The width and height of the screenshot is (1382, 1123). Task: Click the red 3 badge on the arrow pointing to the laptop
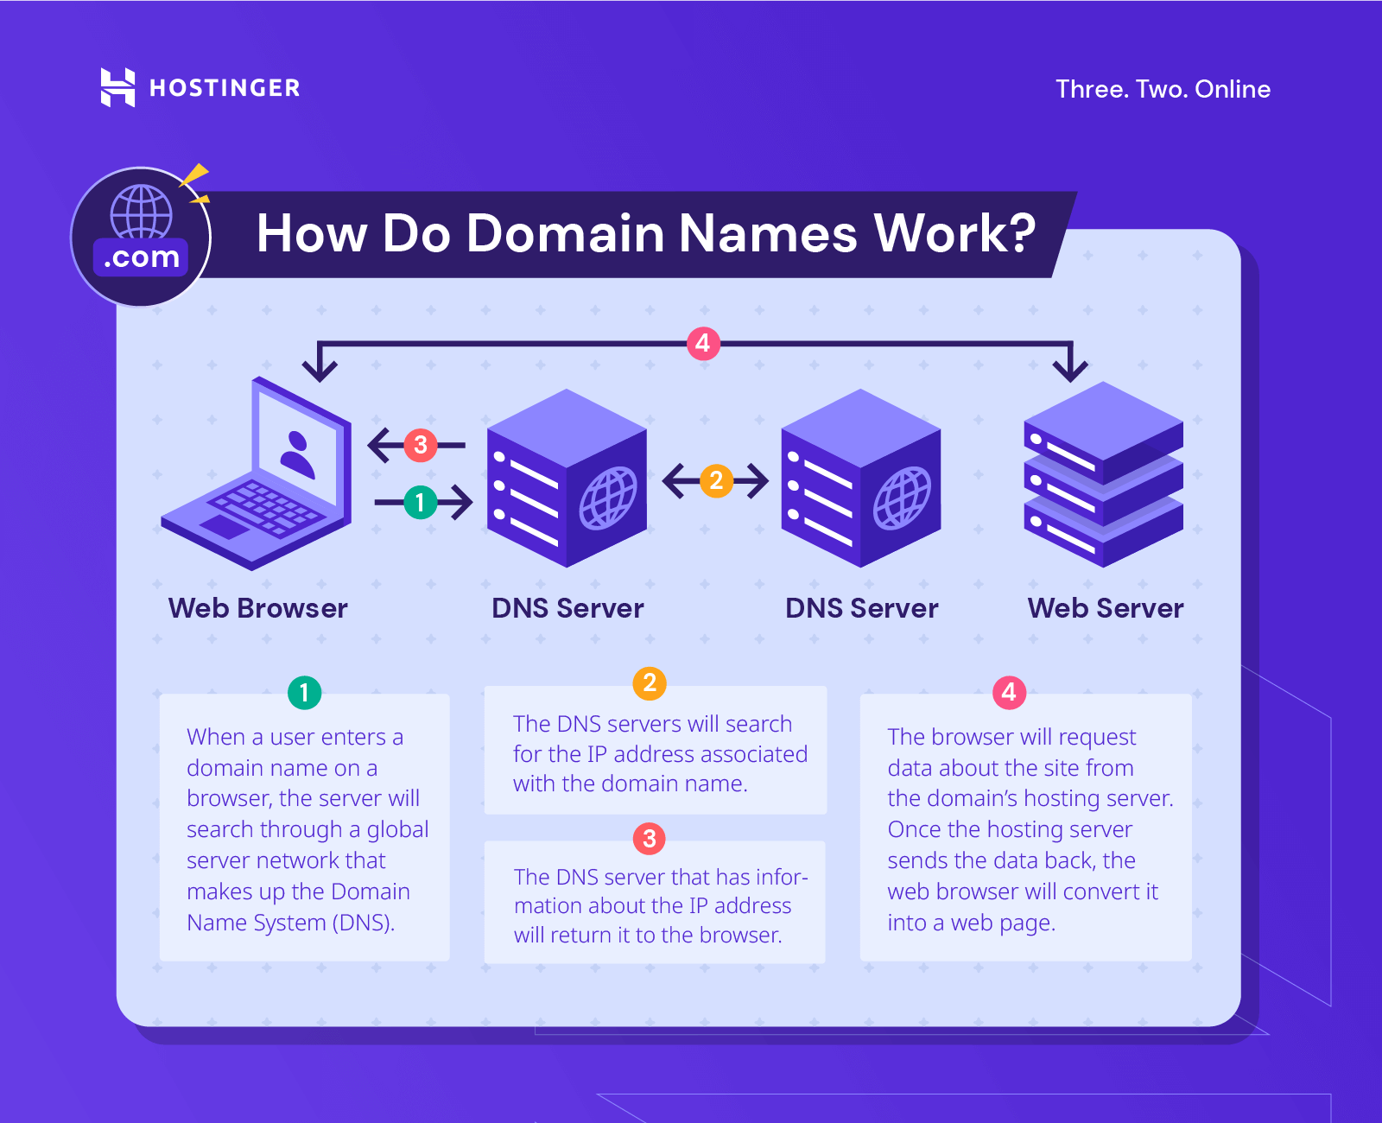point(420,445)
